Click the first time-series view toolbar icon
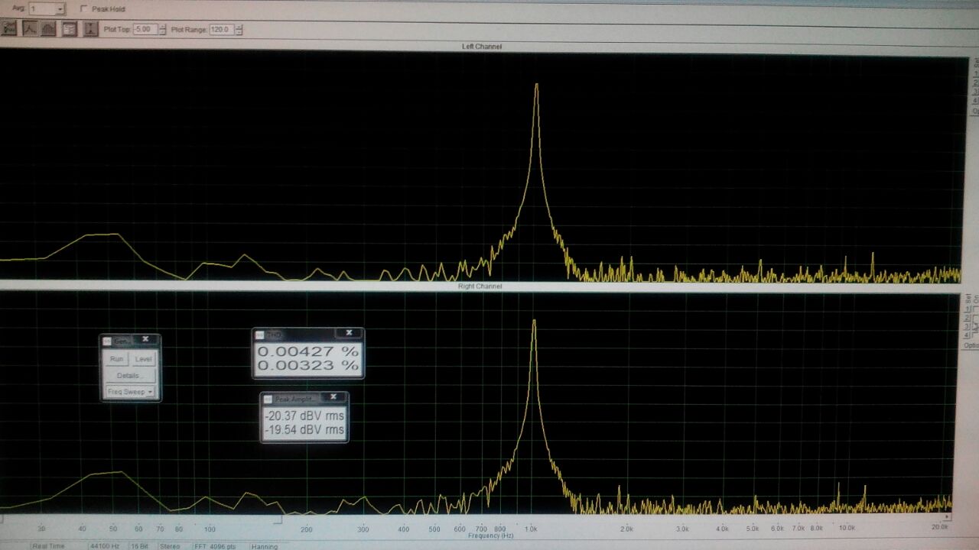 point(9,29)
